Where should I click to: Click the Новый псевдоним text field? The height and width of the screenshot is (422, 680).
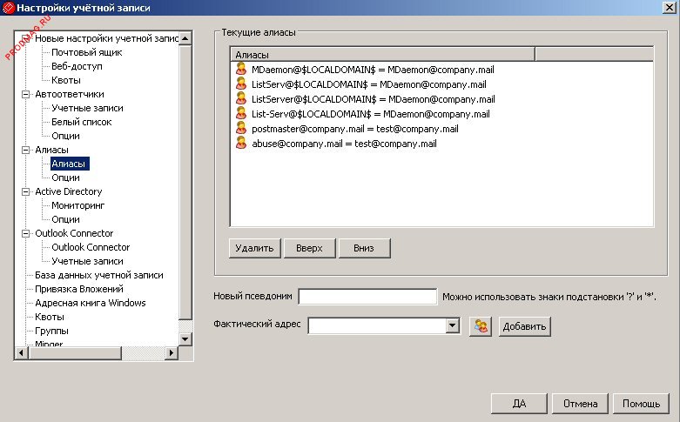[367, 298]
